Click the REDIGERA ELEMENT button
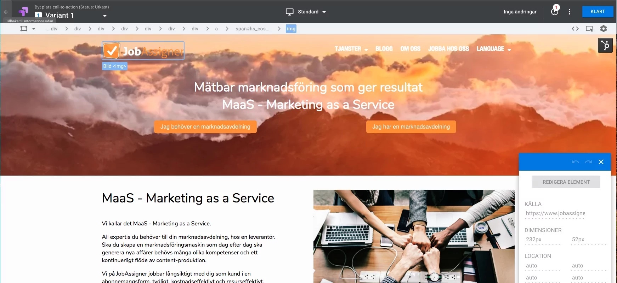Screen dimensions: 617x283 point(566,182)
